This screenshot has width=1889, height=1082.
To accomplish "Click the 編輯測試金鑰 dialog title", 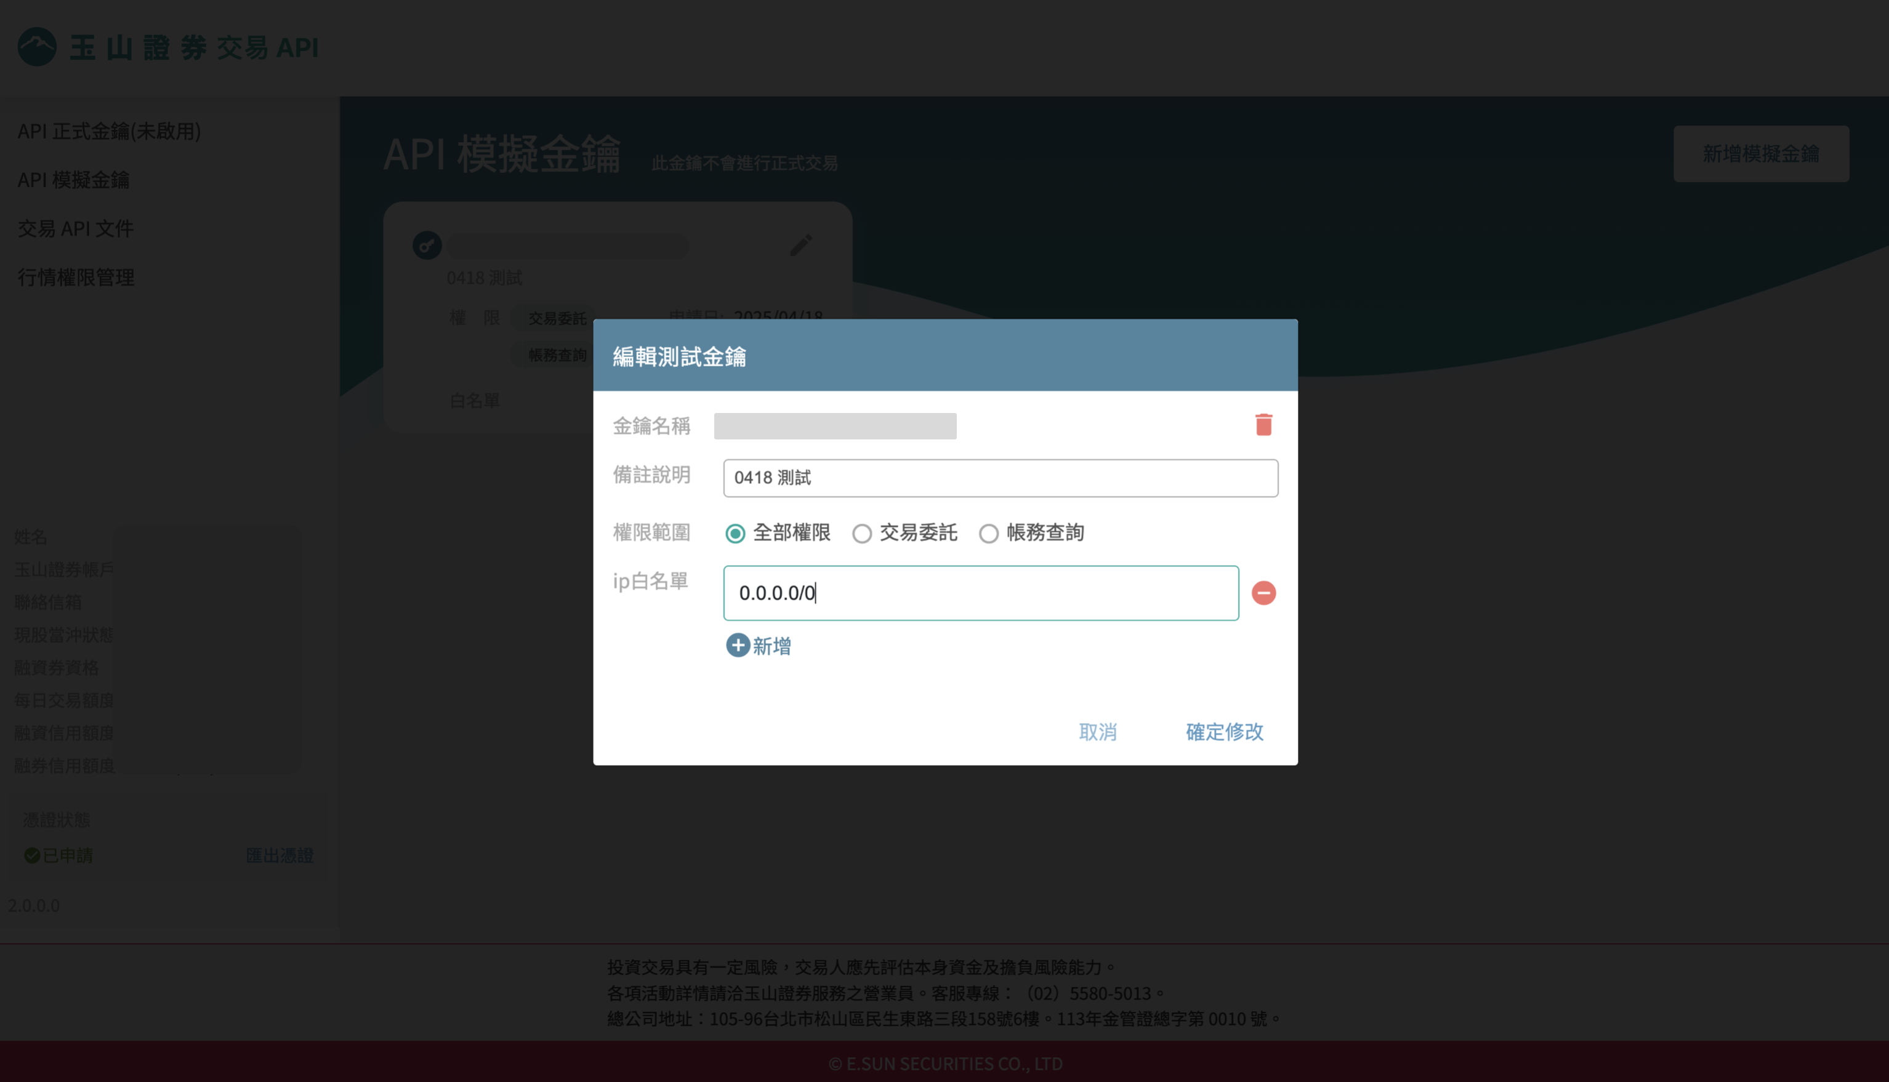I will point(679,357).
